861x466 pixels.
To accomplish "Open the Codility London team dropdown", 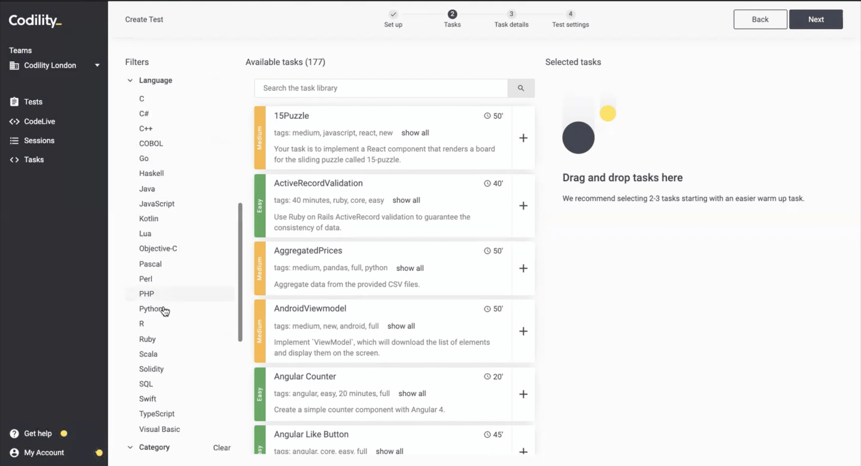I will click(x=97, y=65).
